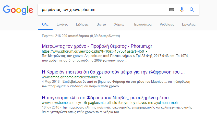
Task: Open the Μετρώντας τον χρόνο Phorum.gr result
Action: pyautogui.click(x=97, y=46)
